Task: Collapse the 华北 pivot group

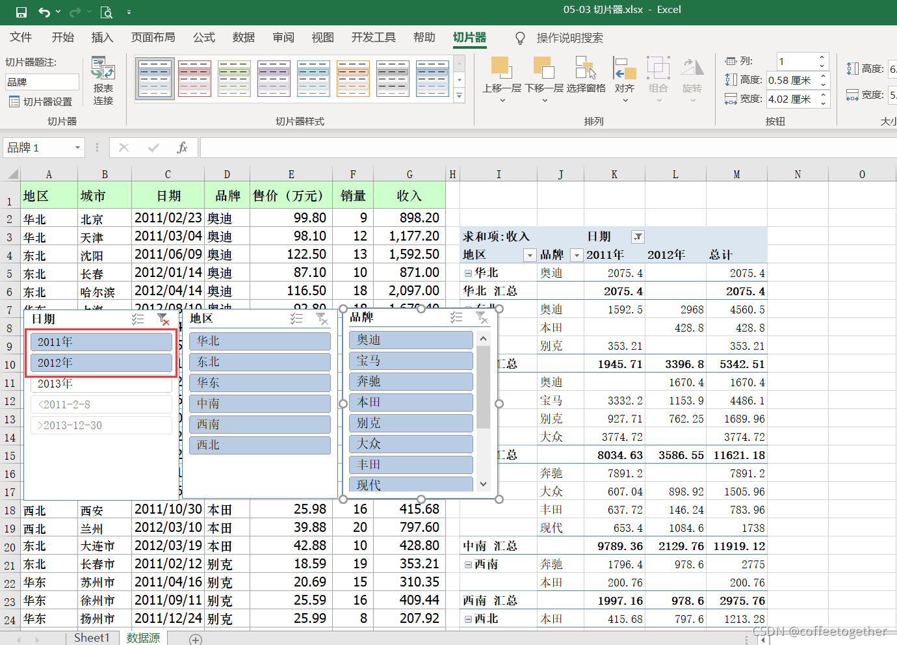Action: 468,273
